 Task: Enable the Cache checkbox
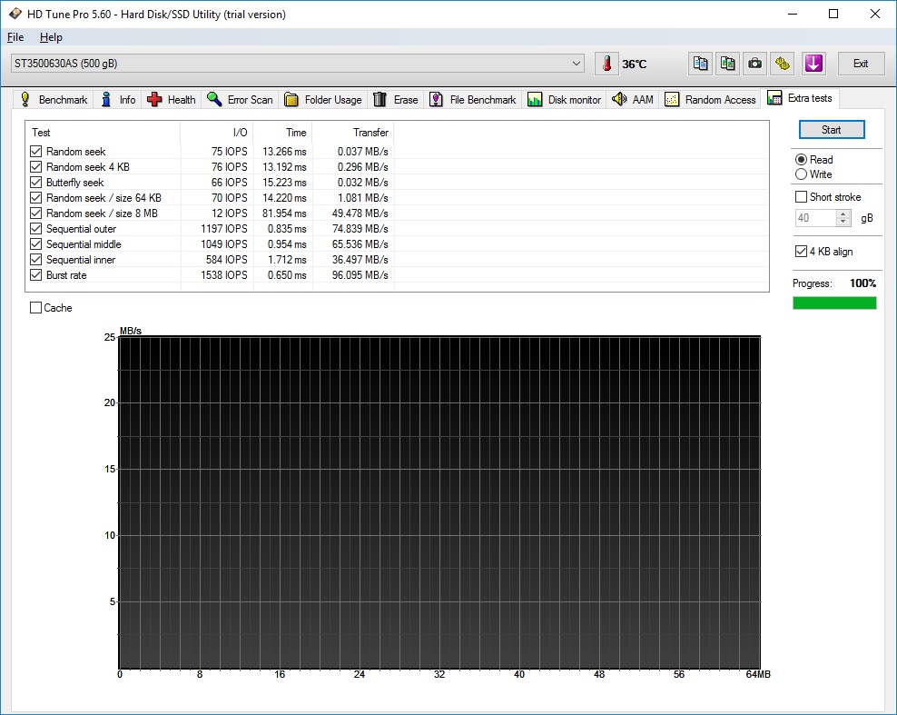tap(36, 308)
